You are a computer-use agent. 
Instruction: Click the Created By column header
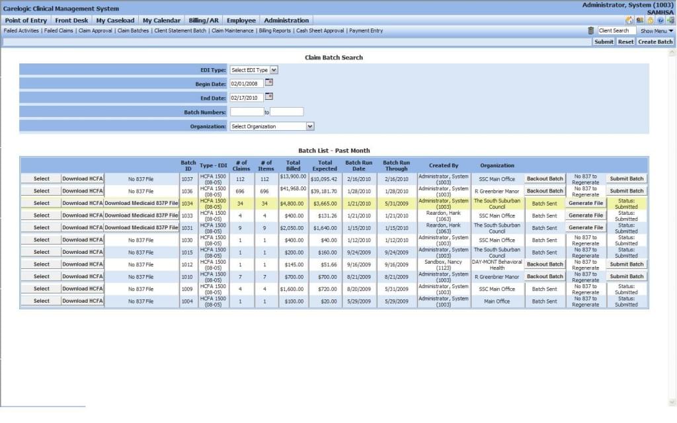[x=444, y=165]
